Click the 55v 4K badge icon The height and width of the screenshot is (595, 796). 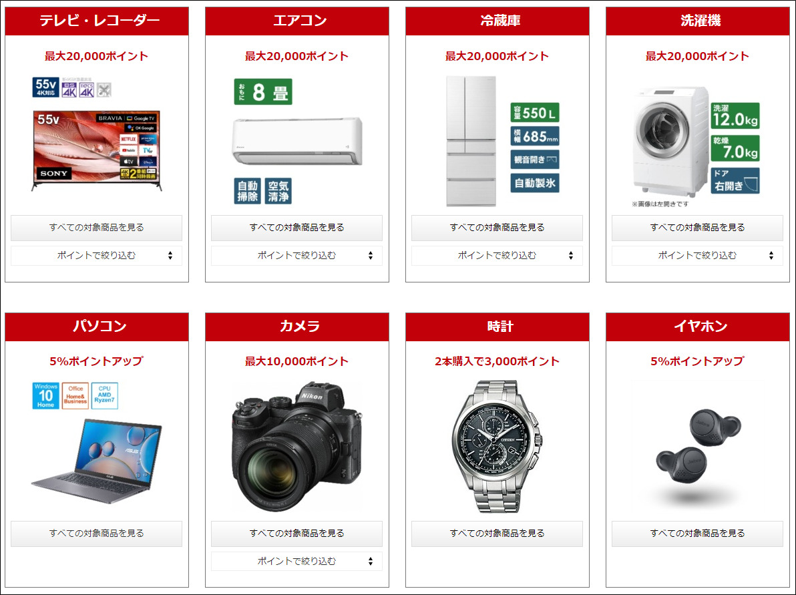(45, 87)
